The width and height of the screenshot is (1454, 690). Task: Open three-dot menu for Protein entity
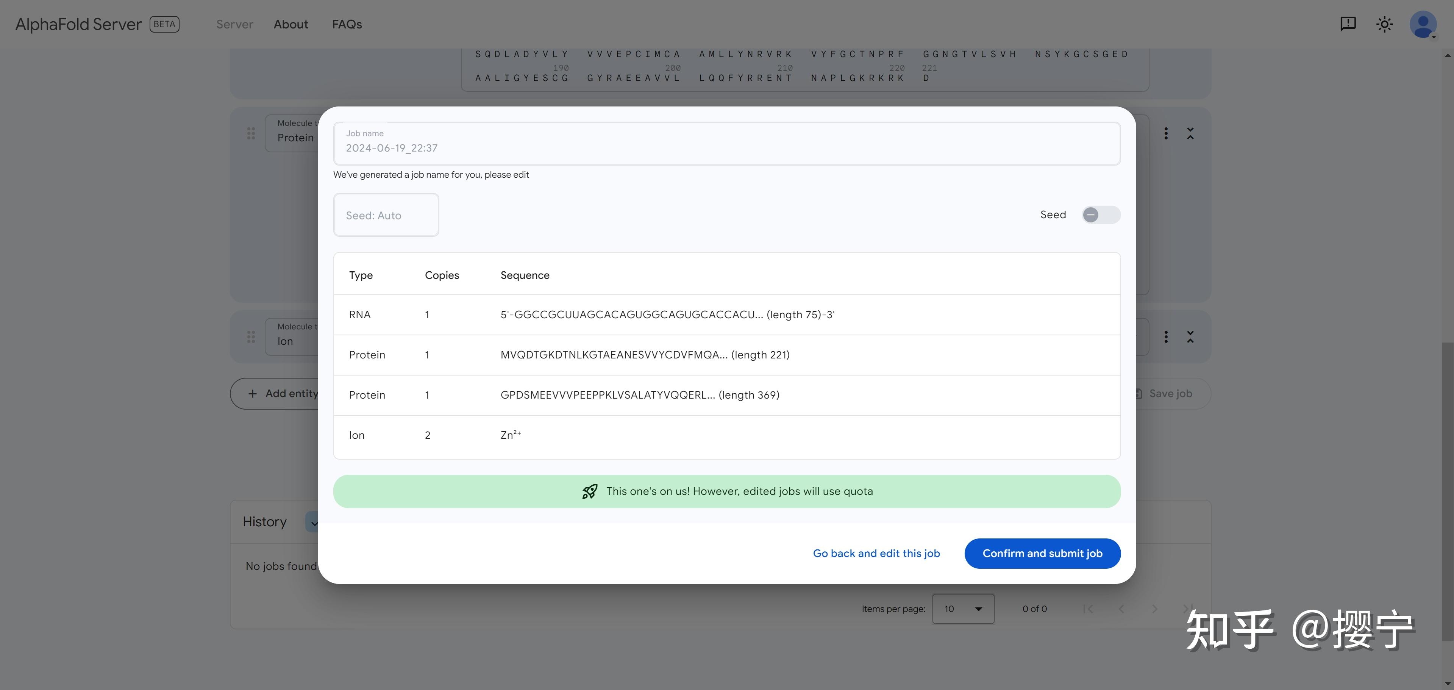click(1166, 133)
